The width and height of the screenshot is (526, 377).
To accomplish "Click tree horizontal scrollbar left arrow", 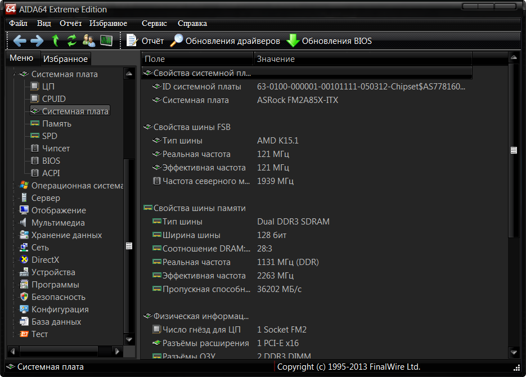I will [x=13, y=351].
